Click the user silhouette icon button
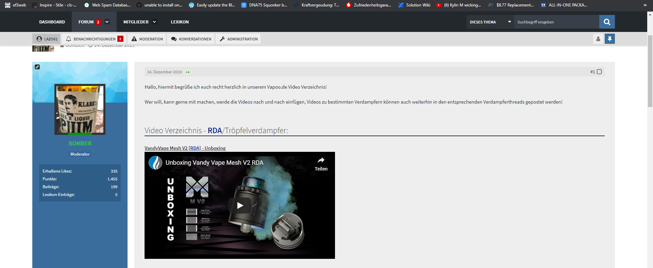The width and height of the screenshot is (653, 268). [598, 39]
